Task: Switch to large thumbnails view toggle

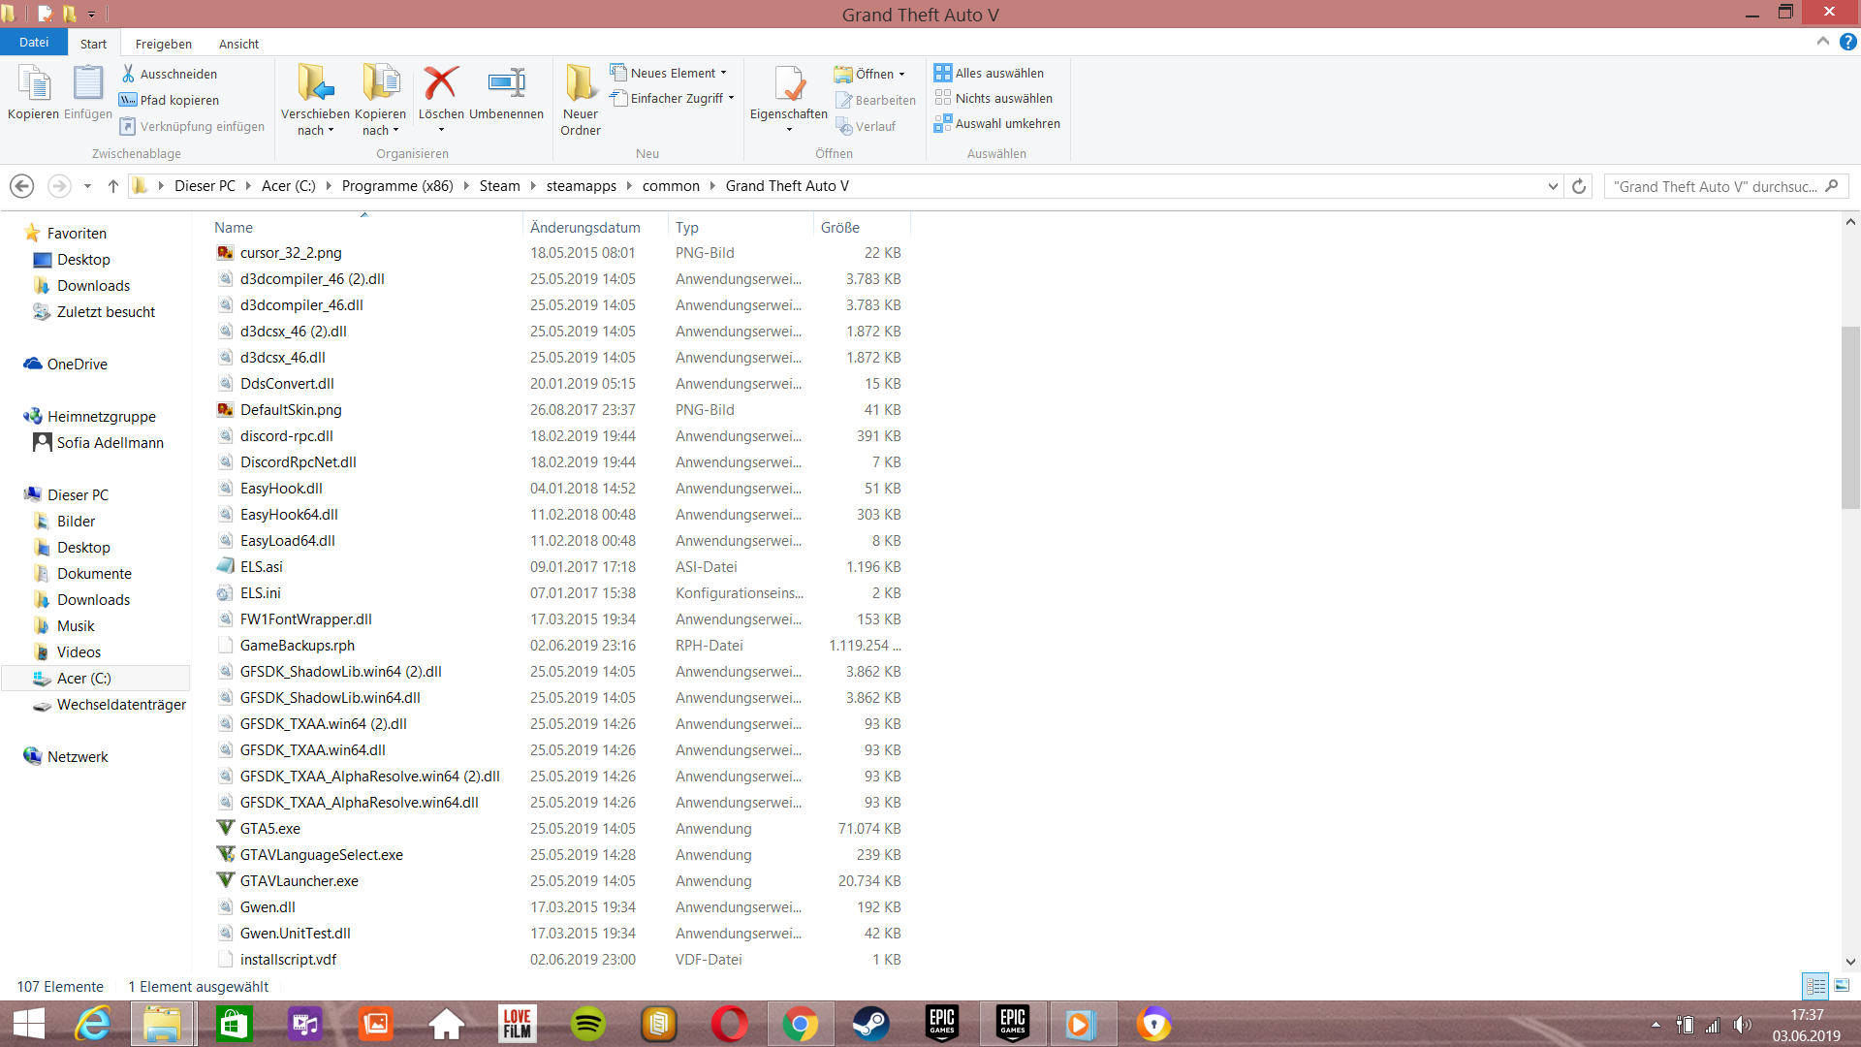Action: point(1842,986)
